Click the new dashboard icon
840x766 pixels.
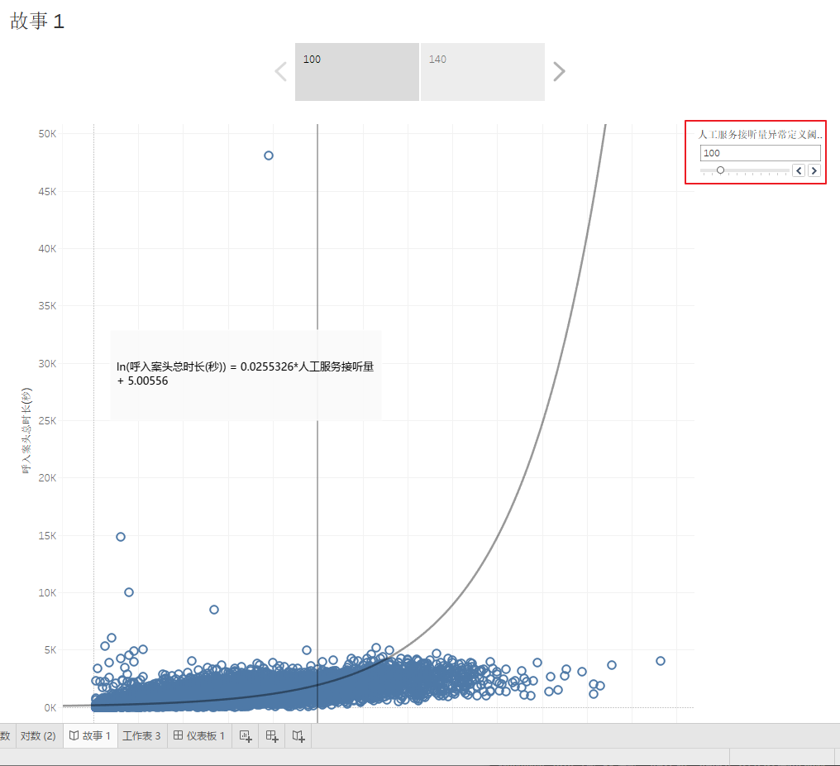tap(272, 736)
